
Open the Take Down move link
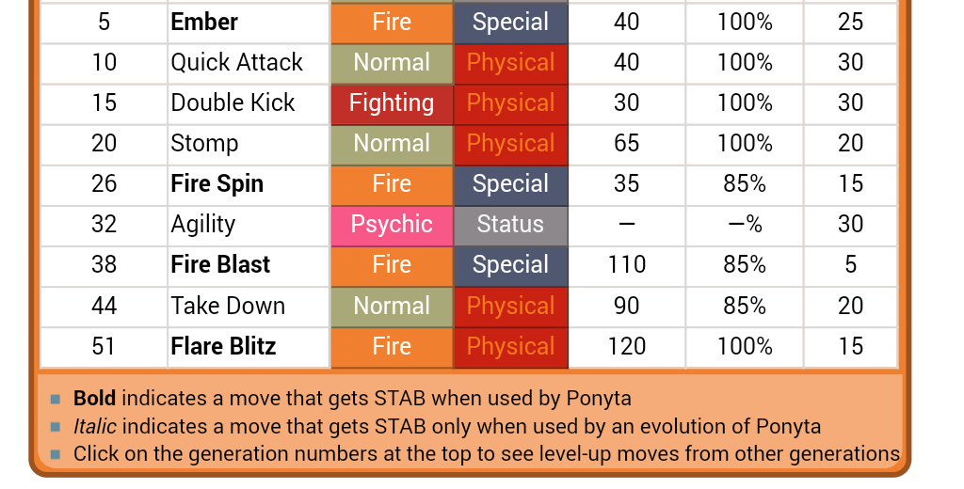click(x=228, y=306)
